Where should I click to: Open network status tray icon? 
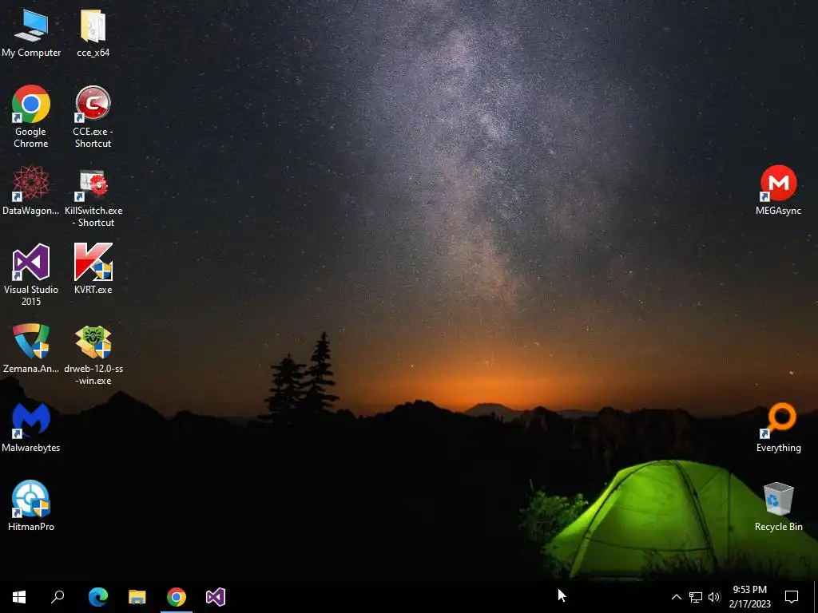click(x=696, y=597)
